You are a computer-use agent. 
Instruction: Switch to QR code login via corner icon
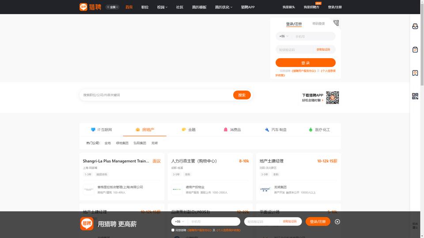336,22
